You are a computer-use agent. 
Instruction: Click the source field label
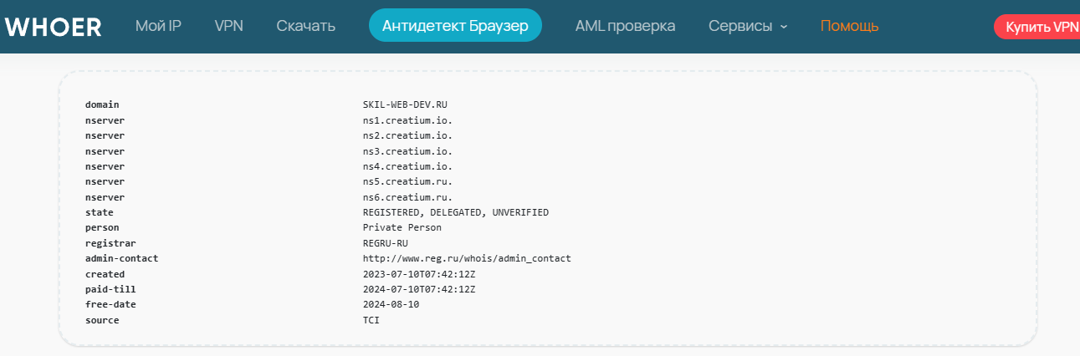pyautogui.click(x=102, y=320)
